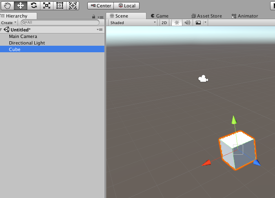This screenshot has height=198, width=275.
Task: Select the Rotate tool
Action: (34, 6)
